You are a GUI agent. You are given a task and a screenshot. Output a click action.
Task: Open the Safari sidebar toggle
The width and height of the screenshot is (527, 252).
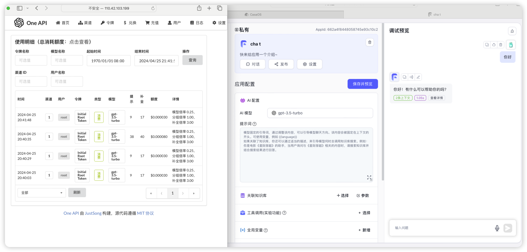(19, 8)
